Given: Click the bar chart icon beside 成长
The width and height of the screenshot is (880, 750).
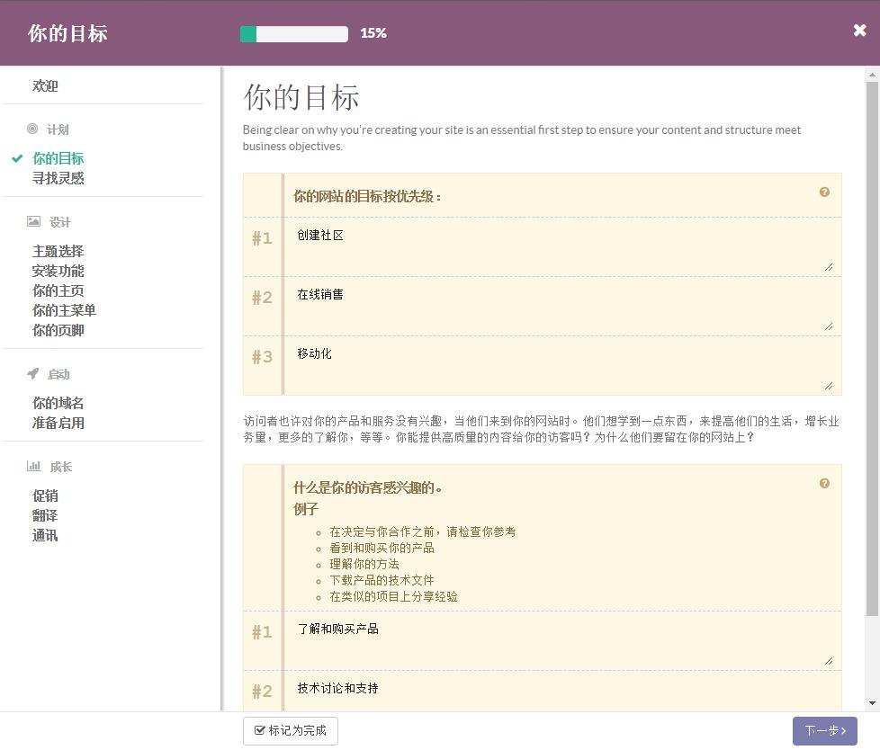Looking at the screenshot, I should coord(34,467).
